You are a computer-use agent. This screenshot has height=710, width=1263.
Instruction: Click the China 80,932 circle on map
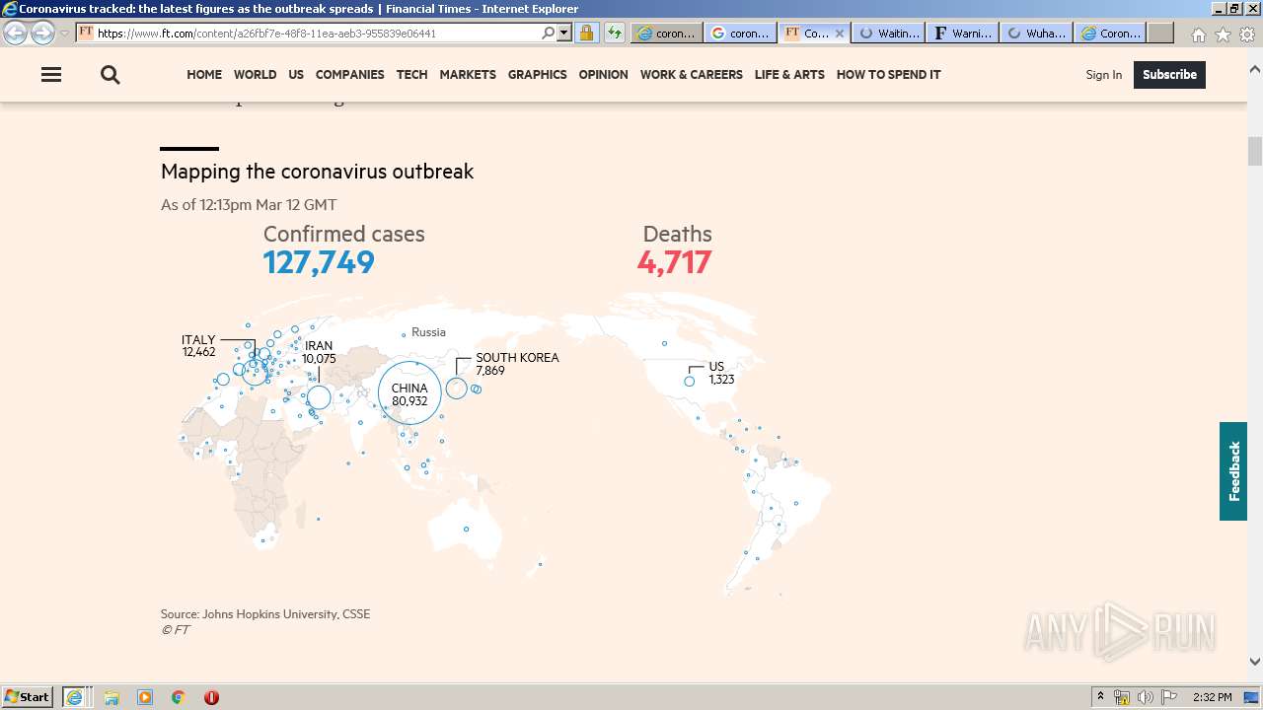409,393
